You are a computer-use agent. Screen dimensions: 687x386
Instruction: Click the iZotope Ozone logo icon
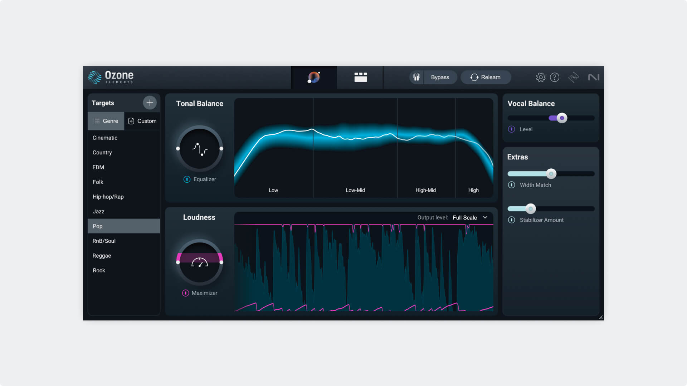pos(93,77)
